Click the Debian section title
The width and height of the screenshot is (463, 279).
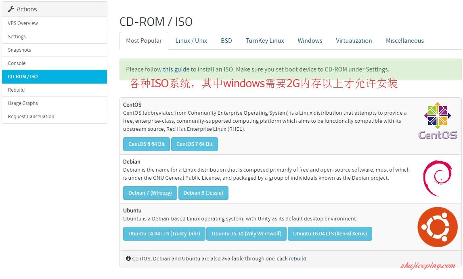click(132, 162)
